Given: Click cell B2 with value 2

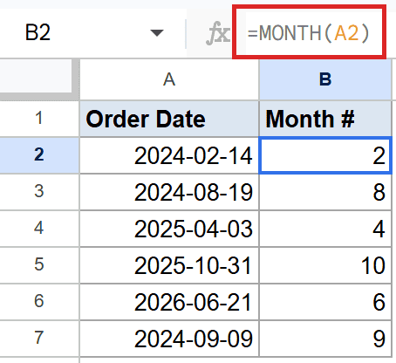Looking at the screenshot, I should [x=325, y=155].
